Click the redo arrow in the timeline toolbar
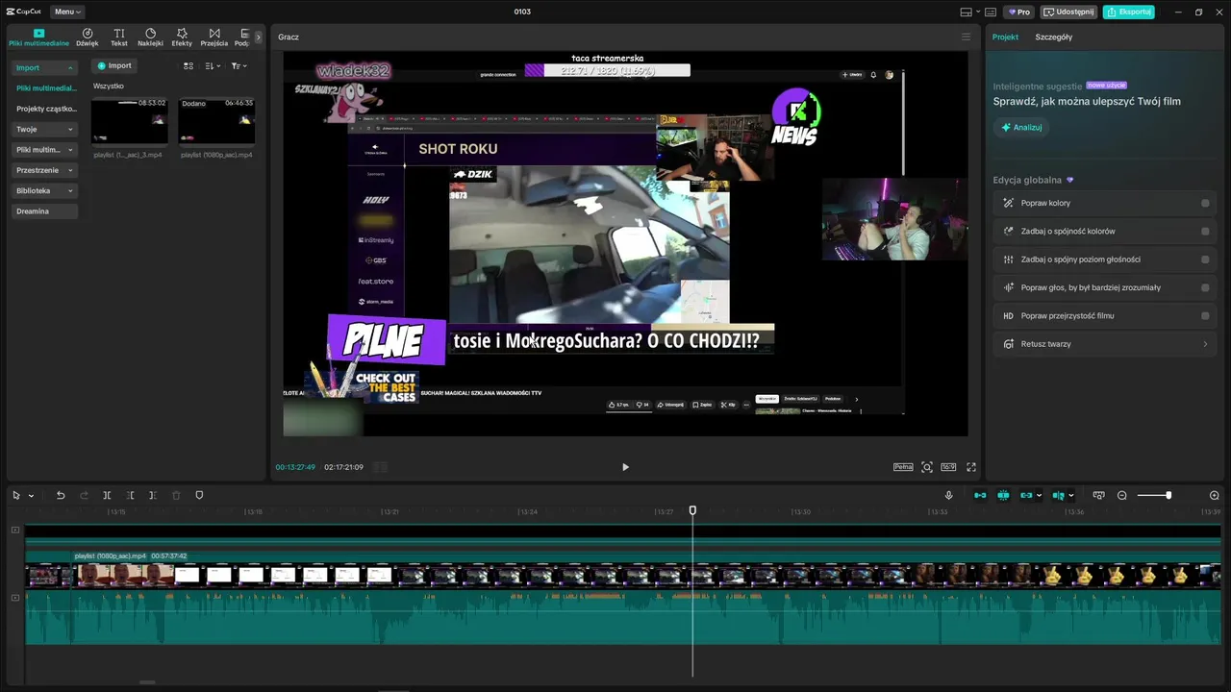1231x692 pixels. coord(84,495)
